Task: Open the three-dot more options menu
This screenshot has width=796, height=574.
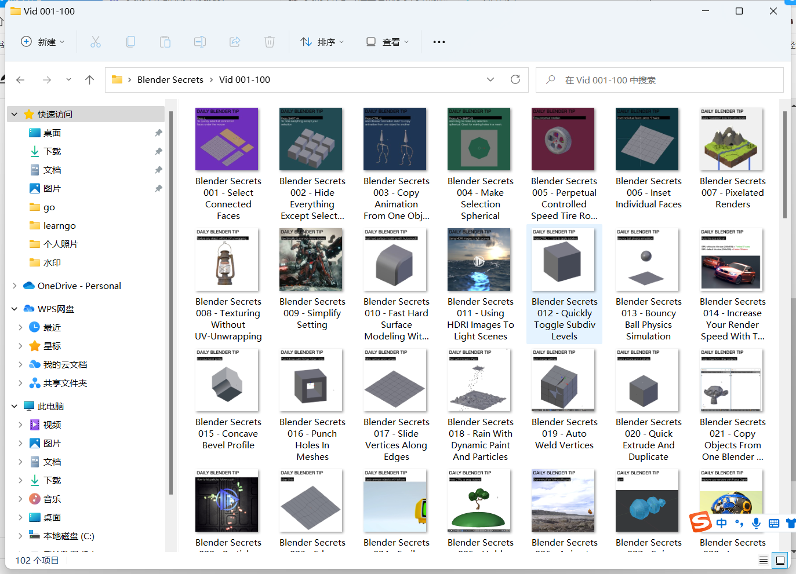Action: [x=439, y=42]
